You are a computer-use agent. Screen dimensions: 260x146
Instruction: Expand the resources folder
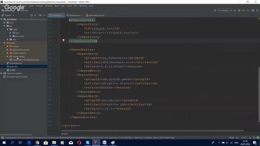(11, 36)
